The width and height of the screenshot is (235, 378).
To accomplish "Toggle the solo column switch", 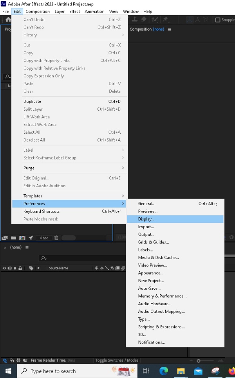I will click(15, 268).
